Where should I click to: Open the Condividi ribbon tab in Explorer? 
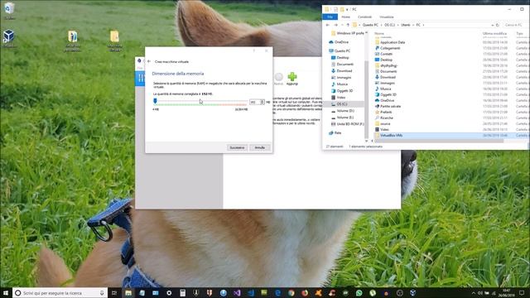tap(364, 17)
